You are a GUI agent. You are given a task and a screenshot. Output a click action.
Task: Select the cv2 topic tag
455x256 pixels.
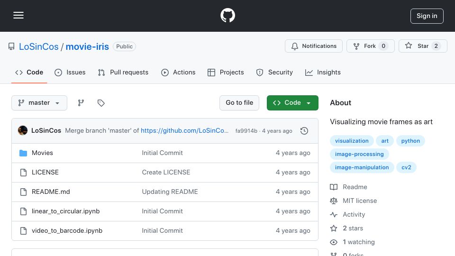pos(406,167)
